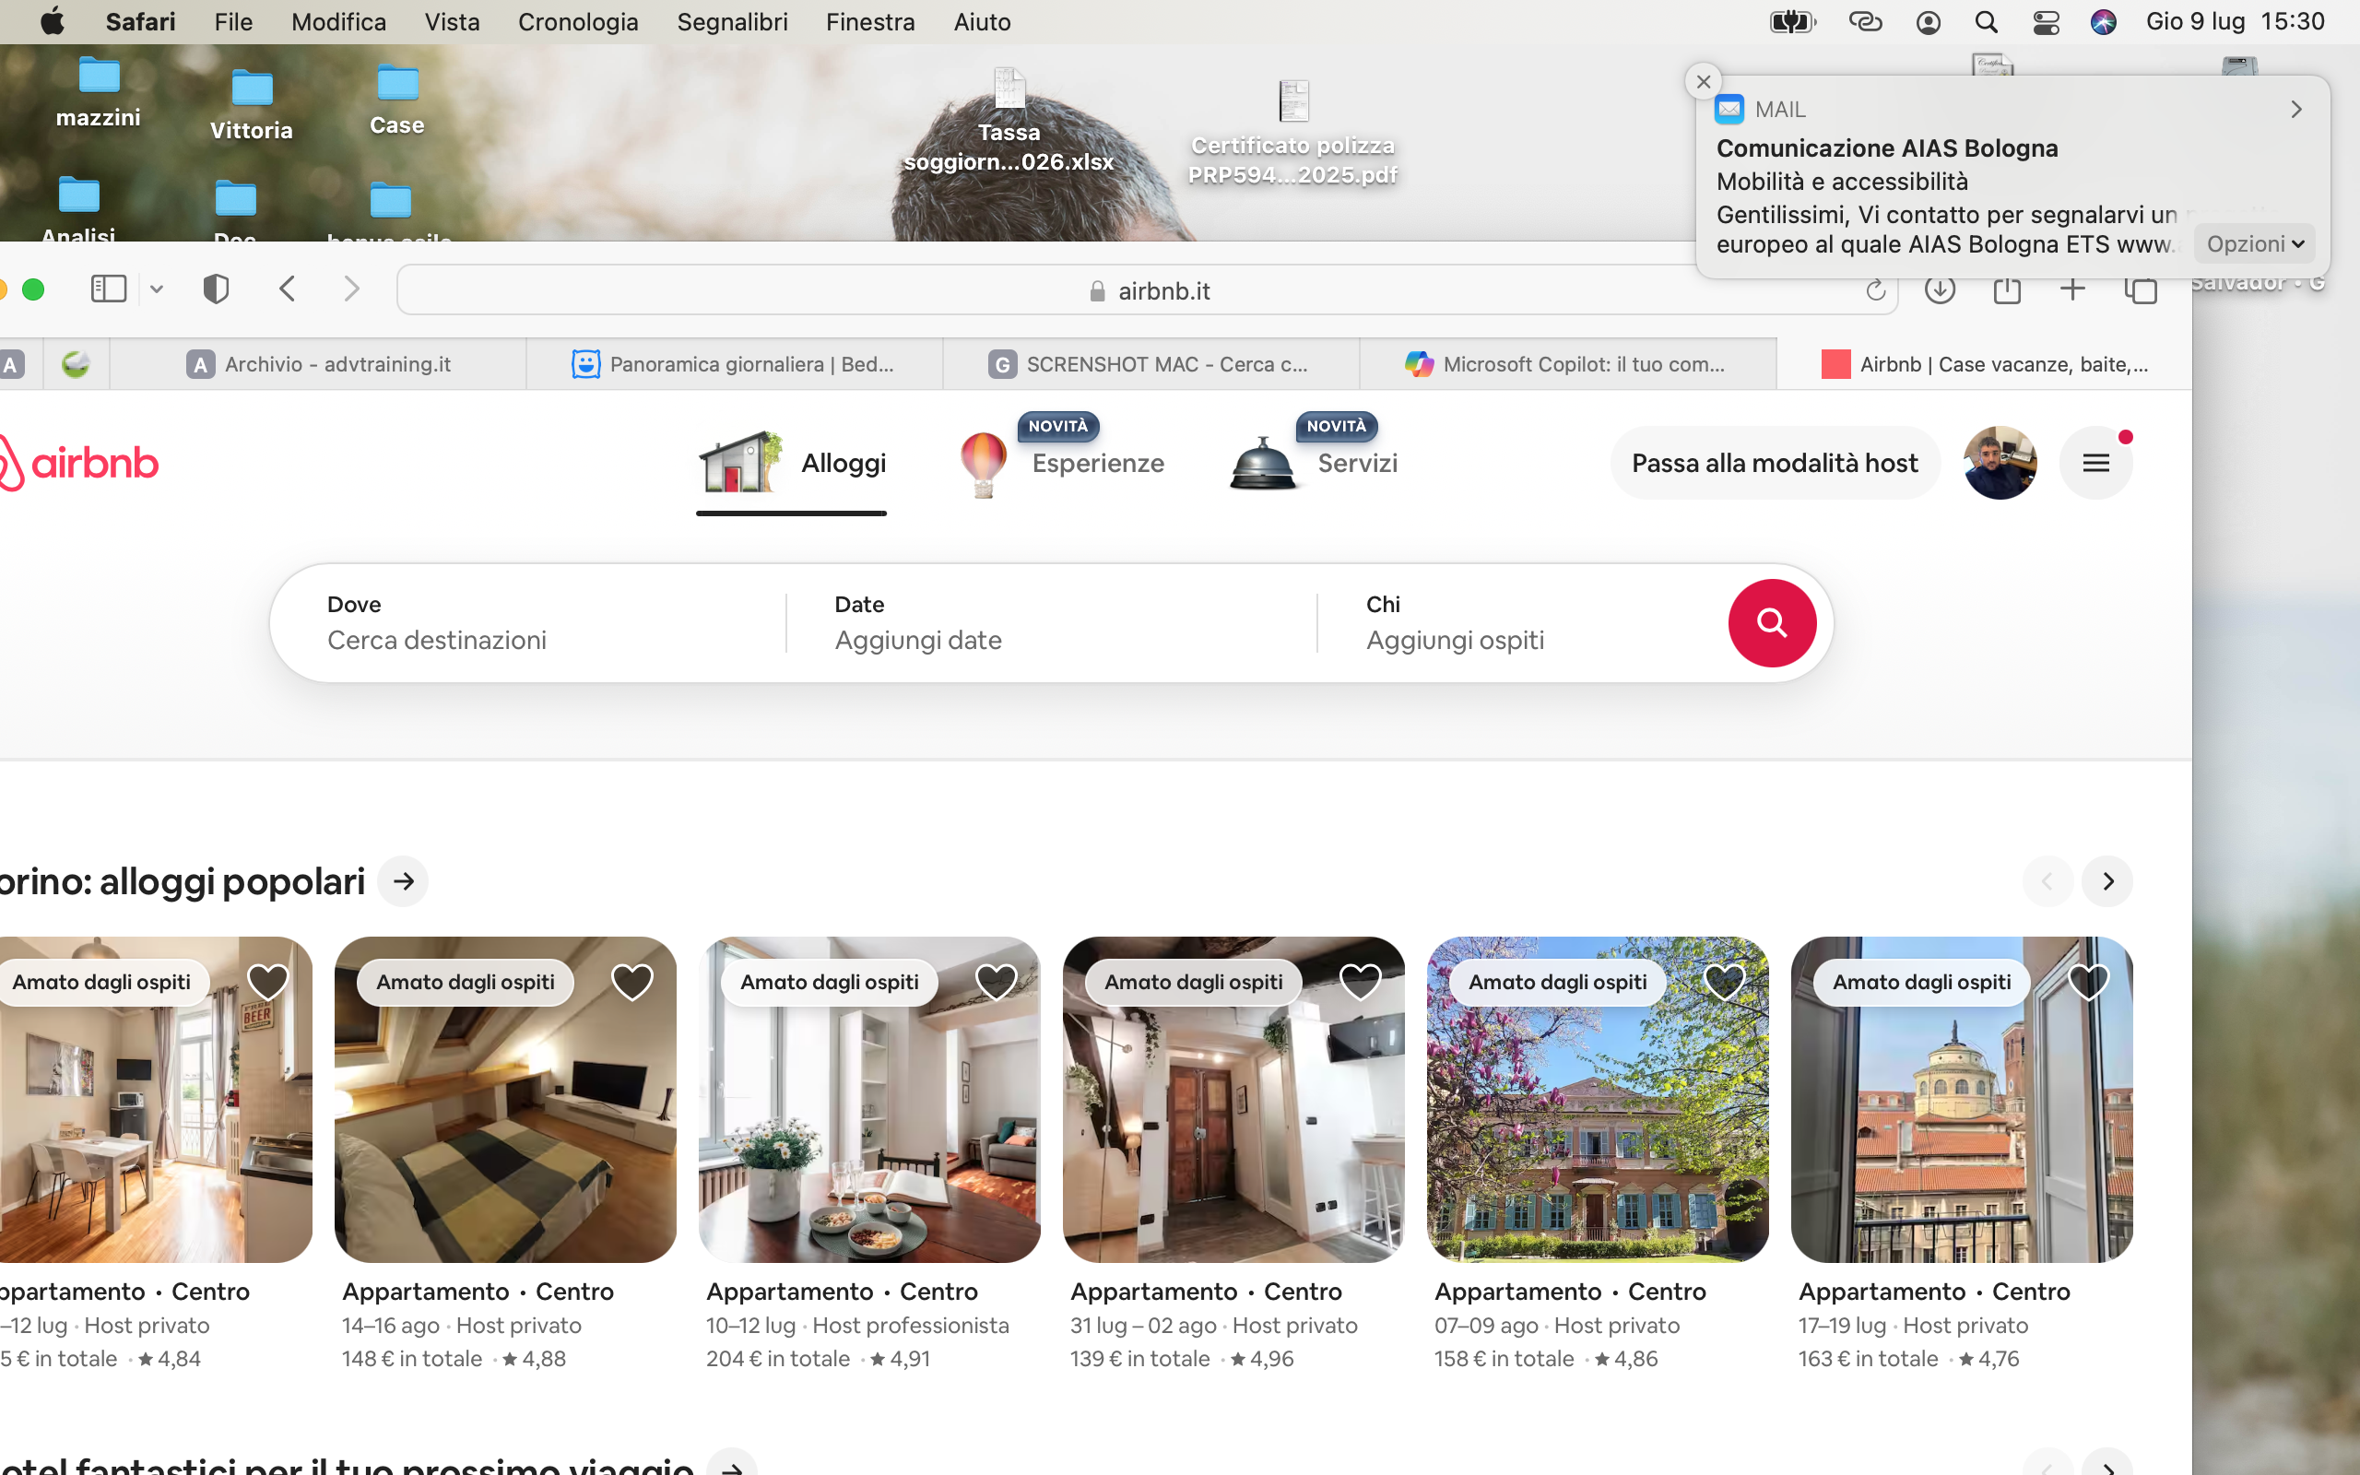Open the Vittoria desktop folder
This screenshot has width=2360, height=1475.
click(x=252, y=105)
